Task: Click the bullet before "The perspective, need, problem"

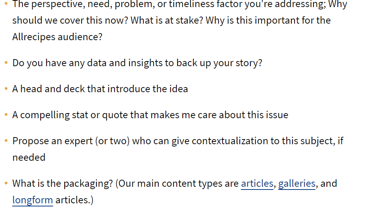Action: pyautogui.click(x=6, y=5)
